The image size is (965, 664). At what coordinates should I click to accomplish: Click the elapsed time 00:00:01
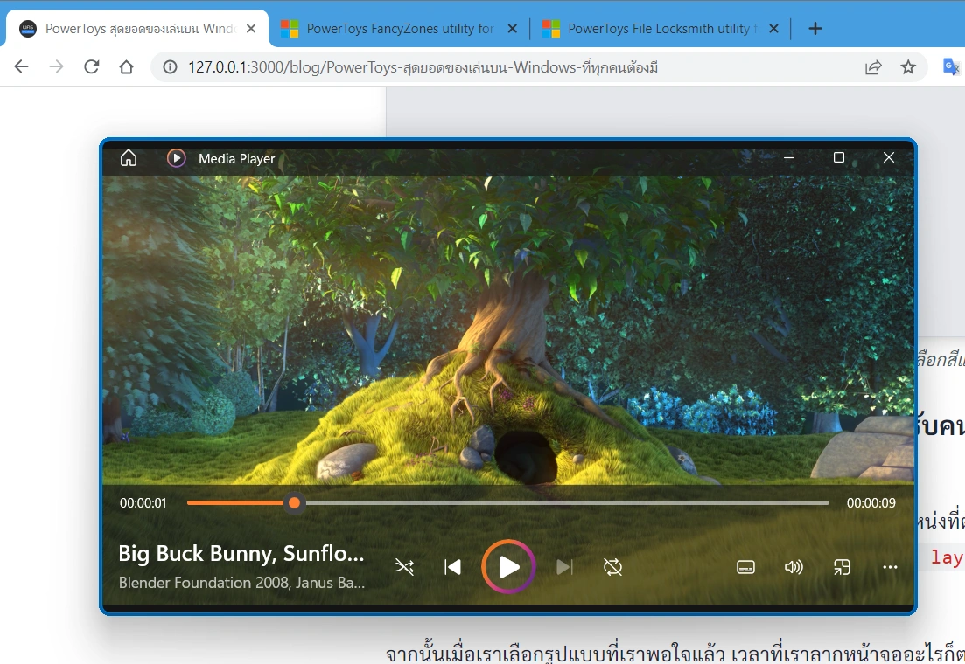[143, 503]
